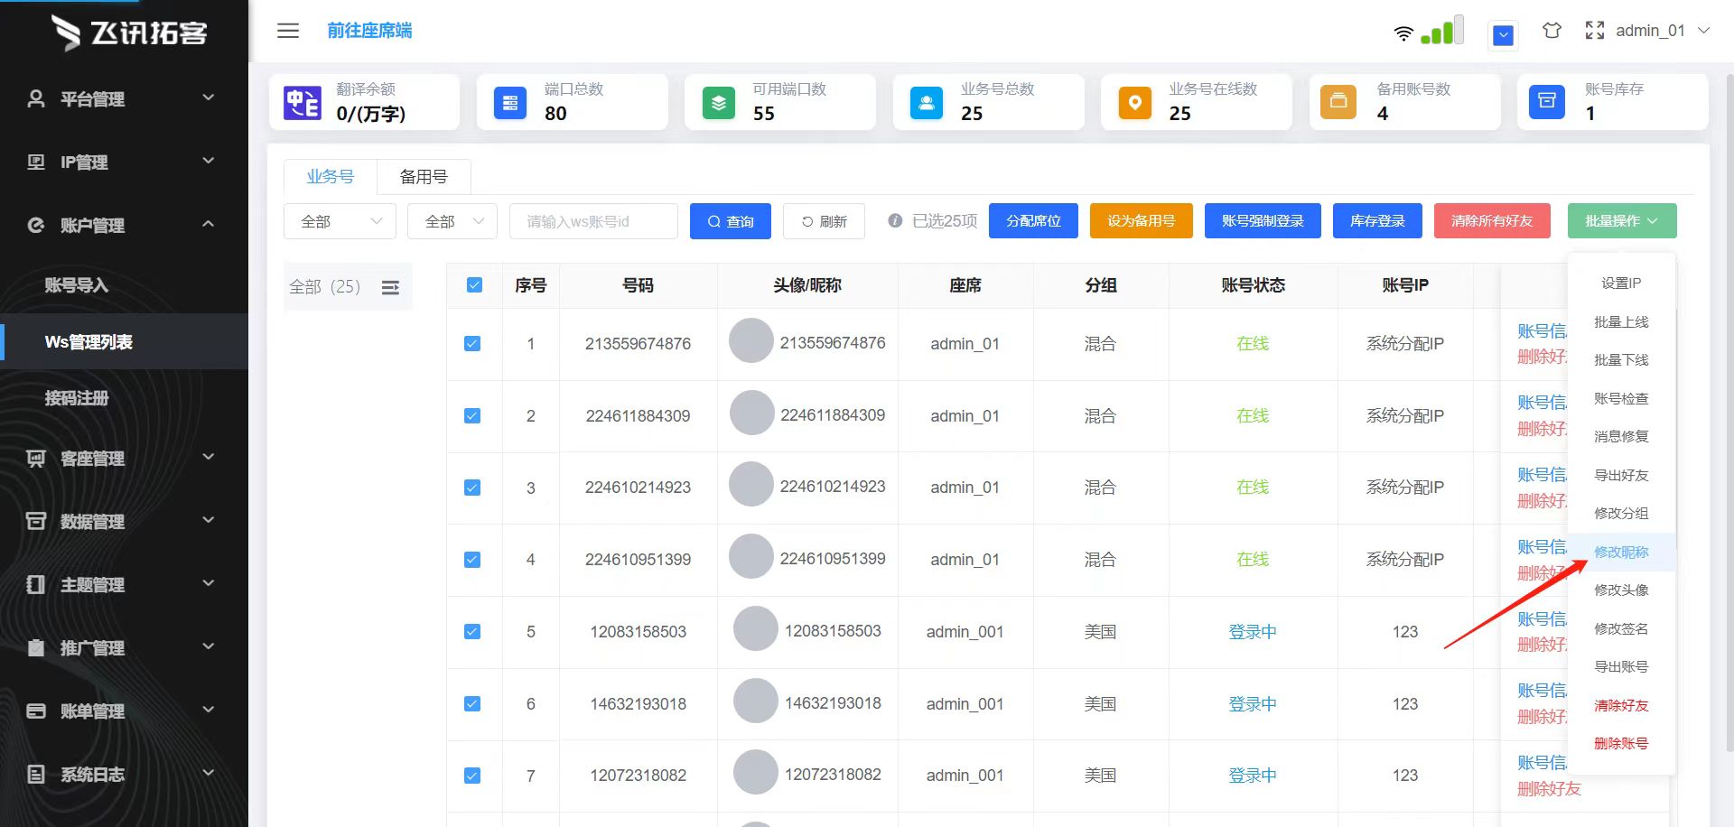Toggle the select-all checkbox in table header

(x=474, y=285)
